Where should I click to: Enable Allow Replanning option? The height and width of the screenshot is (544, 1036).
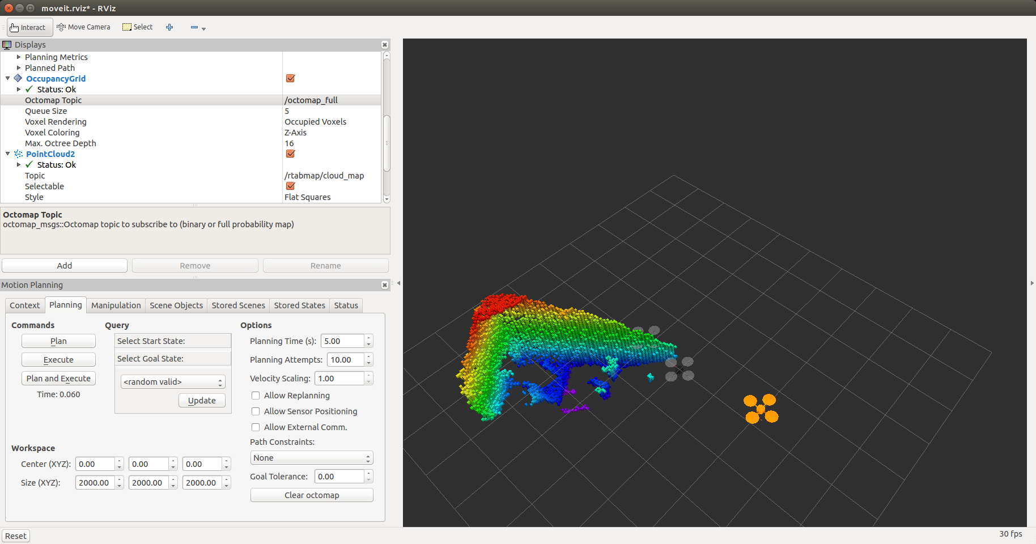click(256, 396)
